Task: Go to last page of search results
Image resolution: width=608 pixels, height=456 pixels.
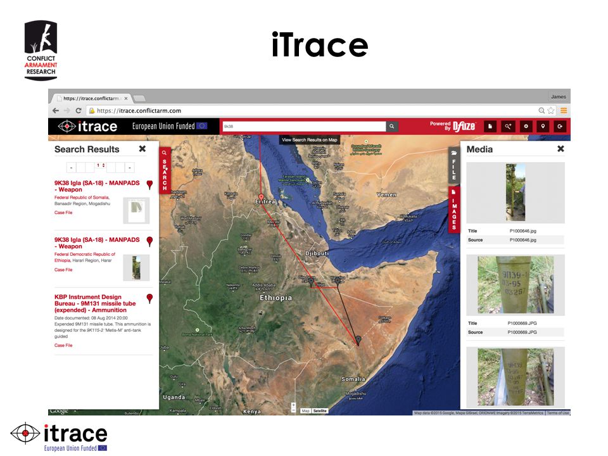Action: coord(129,167)
